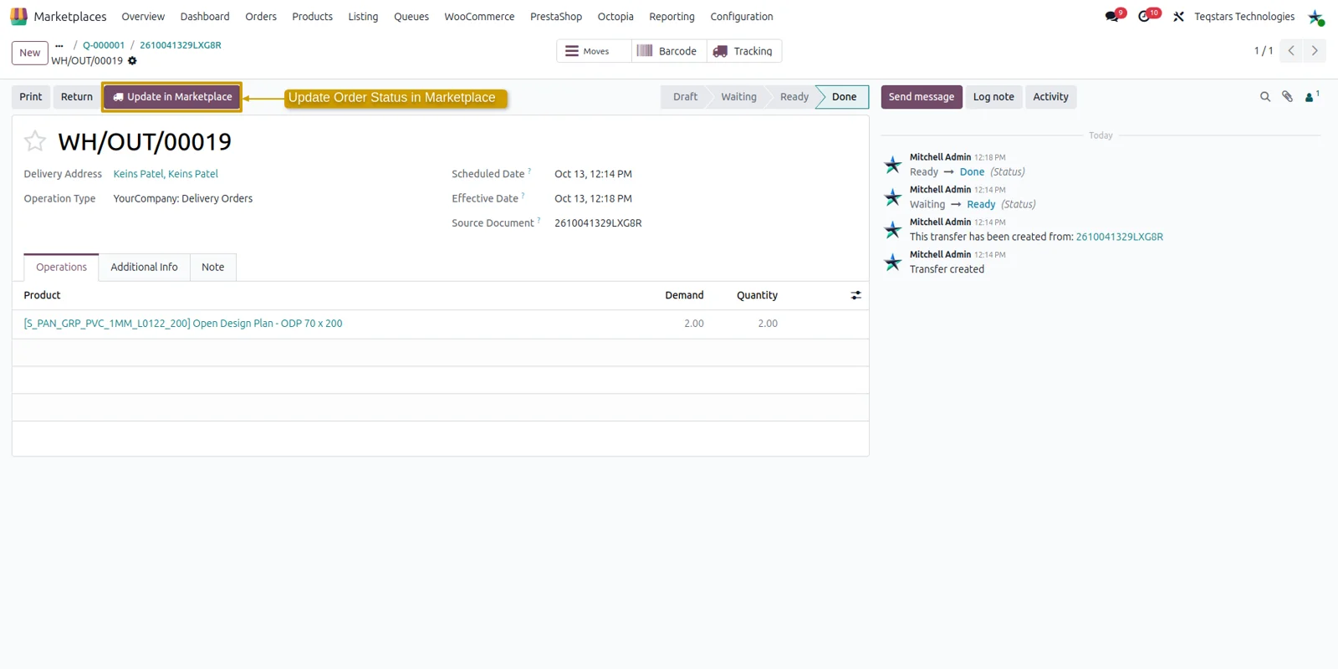Expand the breadcrumb ellipsis

(x=59, y=45)
